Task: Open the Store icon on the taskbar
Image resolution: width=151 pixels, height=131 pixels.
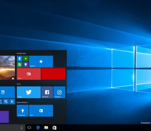Action: (x=55, y=128)
